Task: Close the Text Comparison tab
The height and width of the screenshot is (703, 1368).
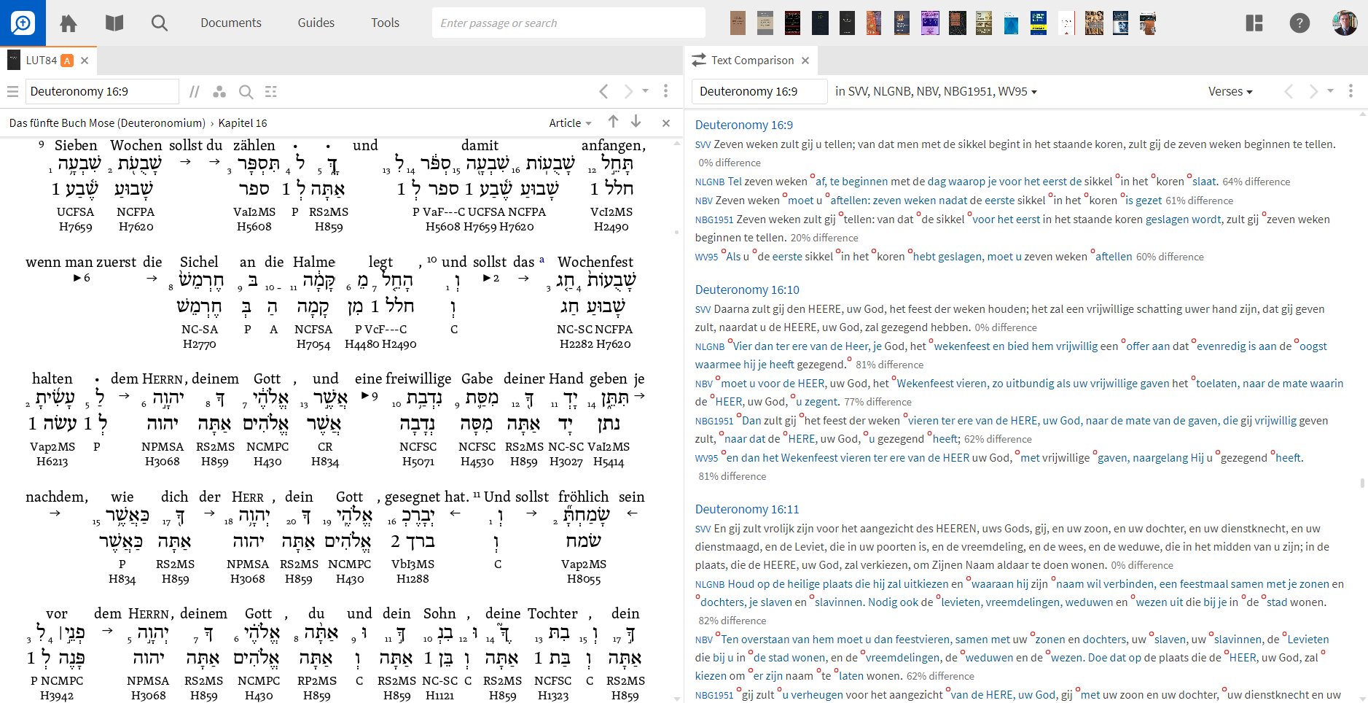Action: pyautogui.click(x=805, y=61)
